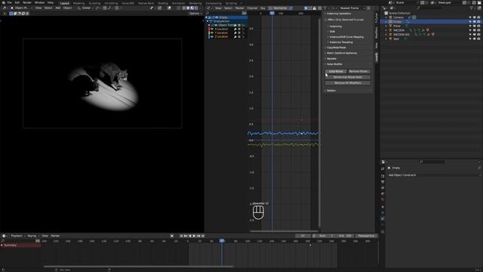Switch viewport to solid shading
The image size is (483, 272).
(188, 8)
